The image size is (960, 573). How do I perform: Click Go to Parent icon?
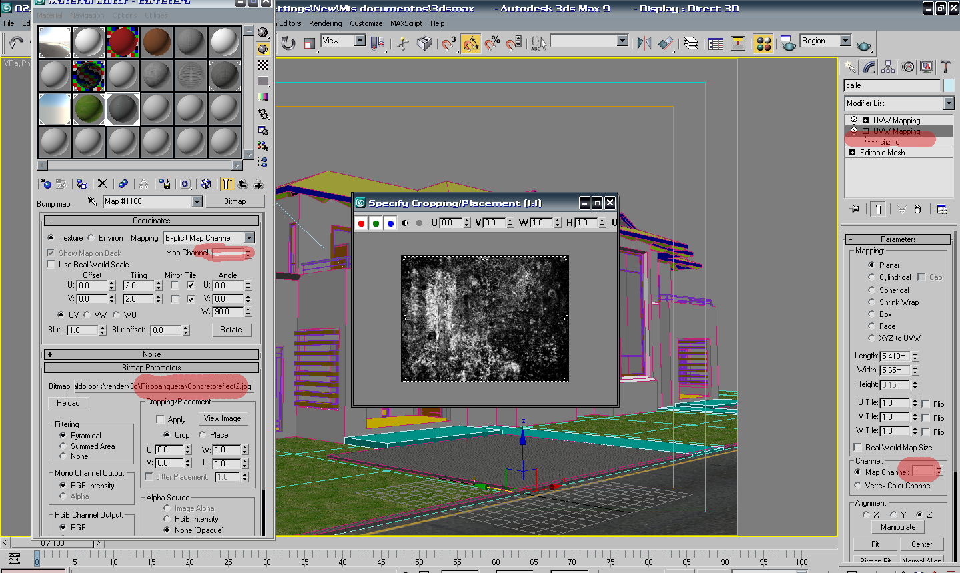coord(243,183)
